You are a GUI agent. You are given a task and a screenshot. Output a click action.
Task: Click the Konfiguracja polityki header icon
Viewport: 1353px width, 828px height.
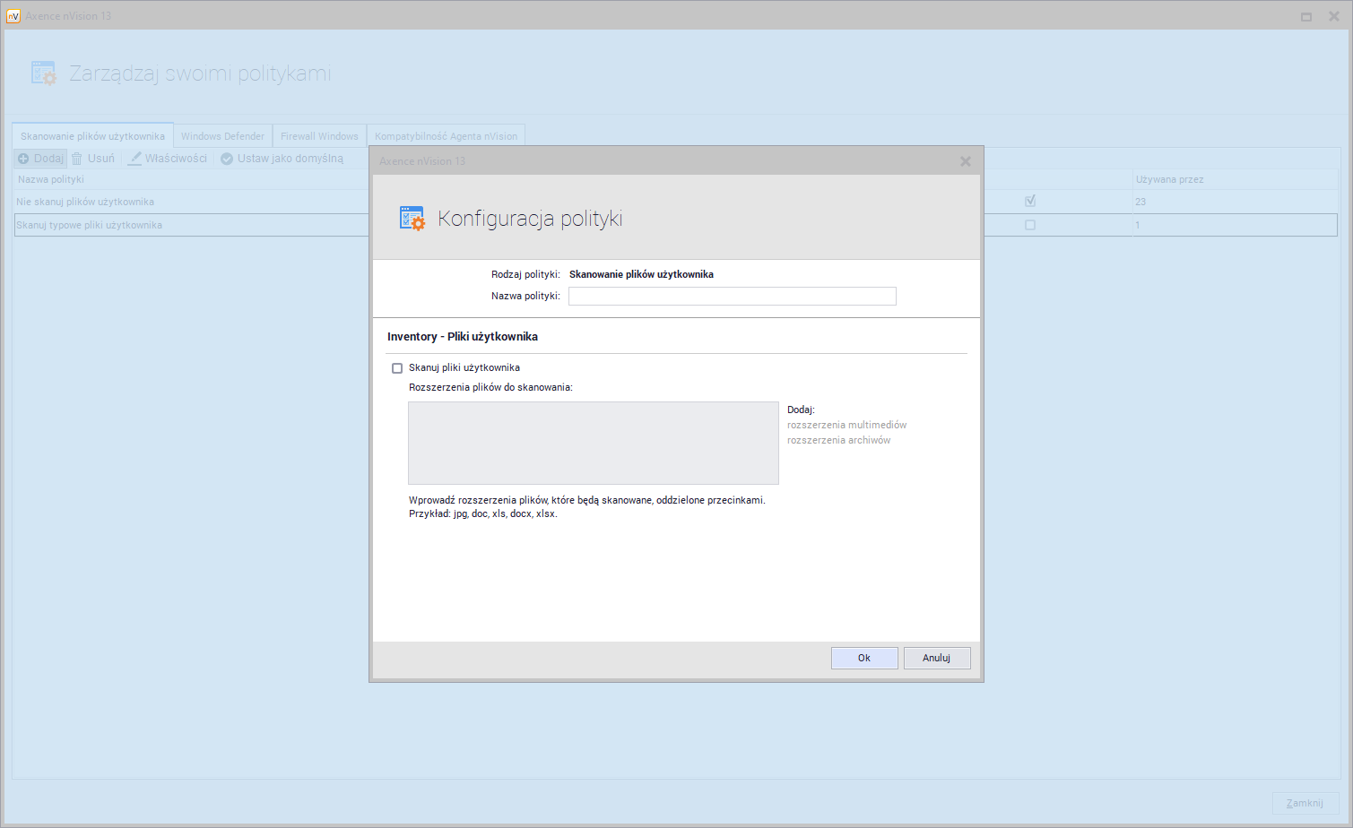point(412,219)
